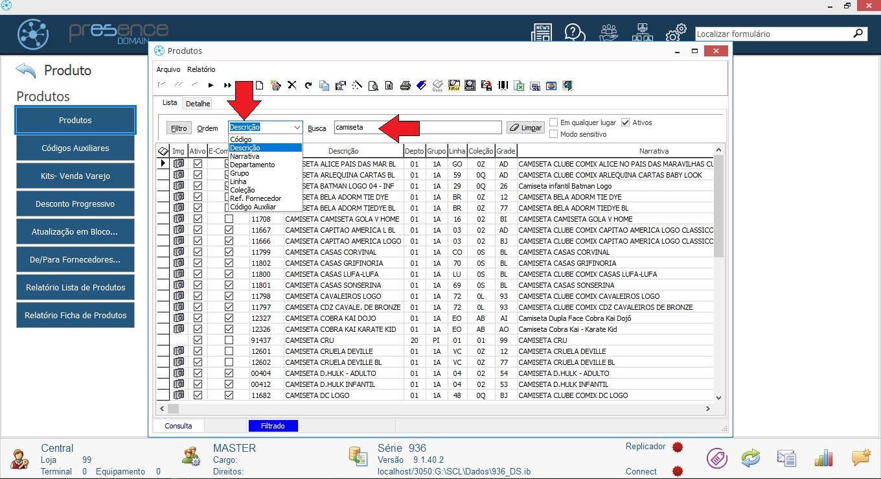Click the settings gears icon in header

(x=676, y=32)
